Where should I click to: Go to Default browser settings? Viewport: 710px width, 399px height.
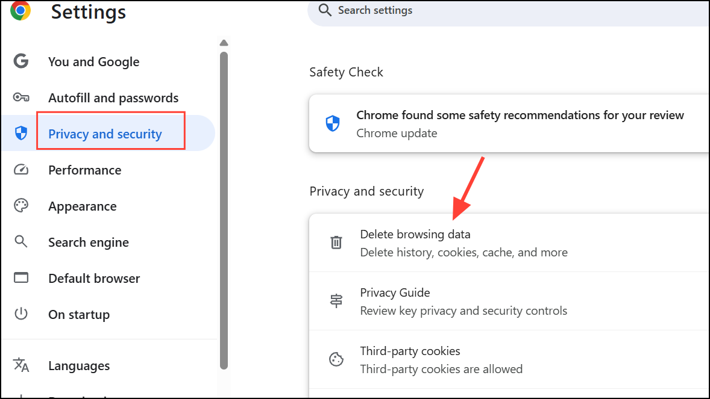point(94,278)
